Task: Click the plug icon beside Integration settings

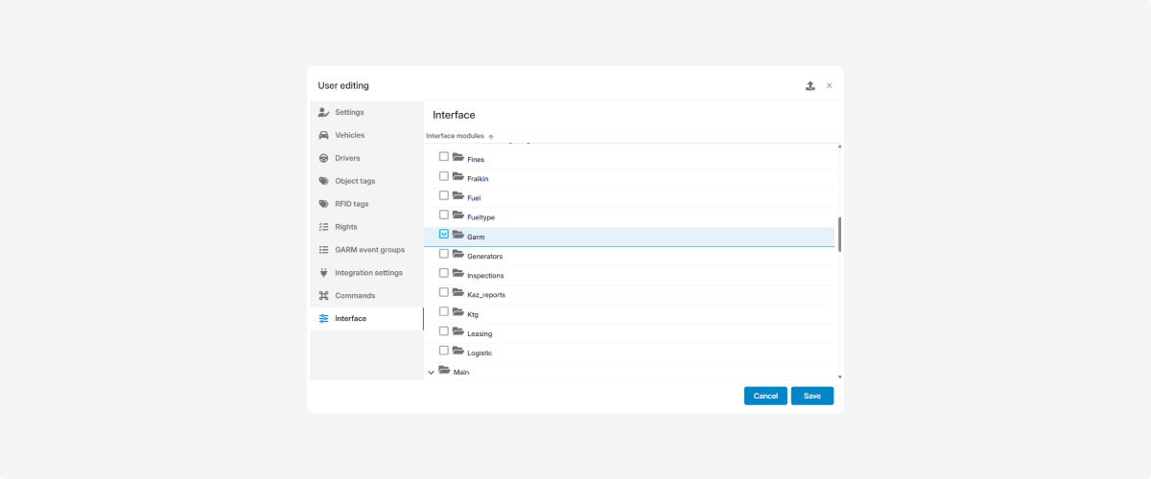Action: tap(323, 273)
